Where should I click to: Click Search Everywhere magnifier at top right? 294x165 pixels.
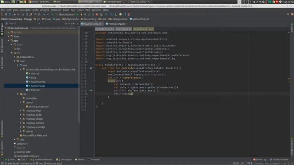pos(288,14)
